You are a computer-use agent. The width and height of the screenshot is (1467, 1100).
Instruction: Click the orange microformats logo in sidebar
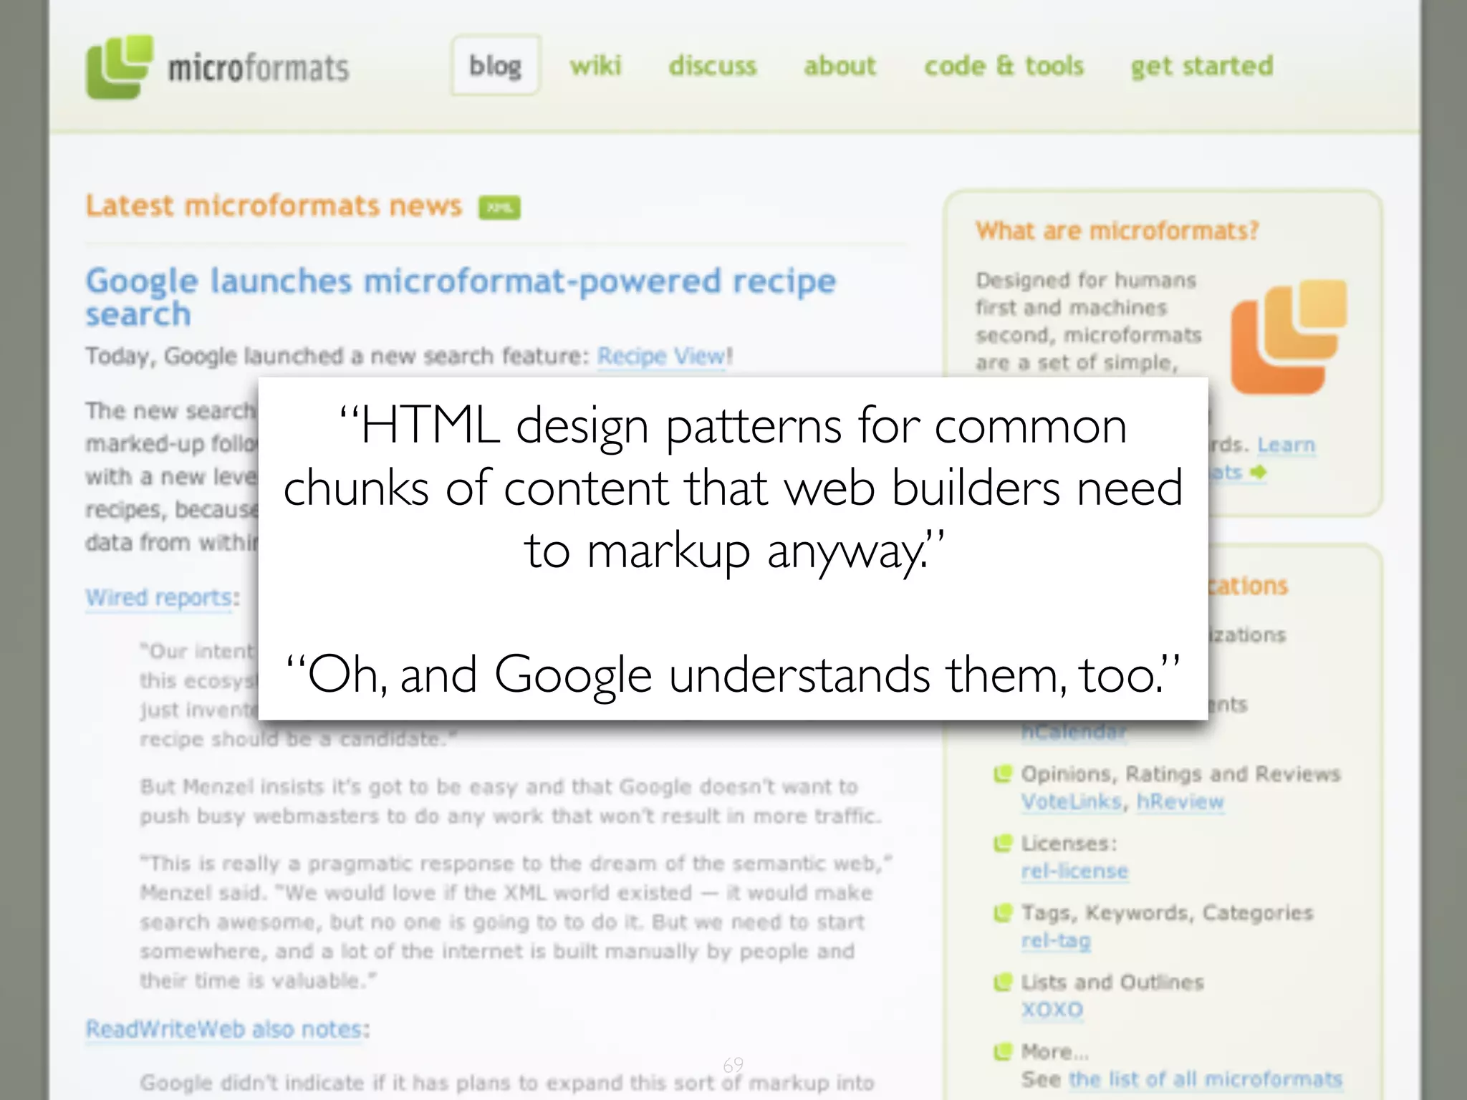[1289, 337]
